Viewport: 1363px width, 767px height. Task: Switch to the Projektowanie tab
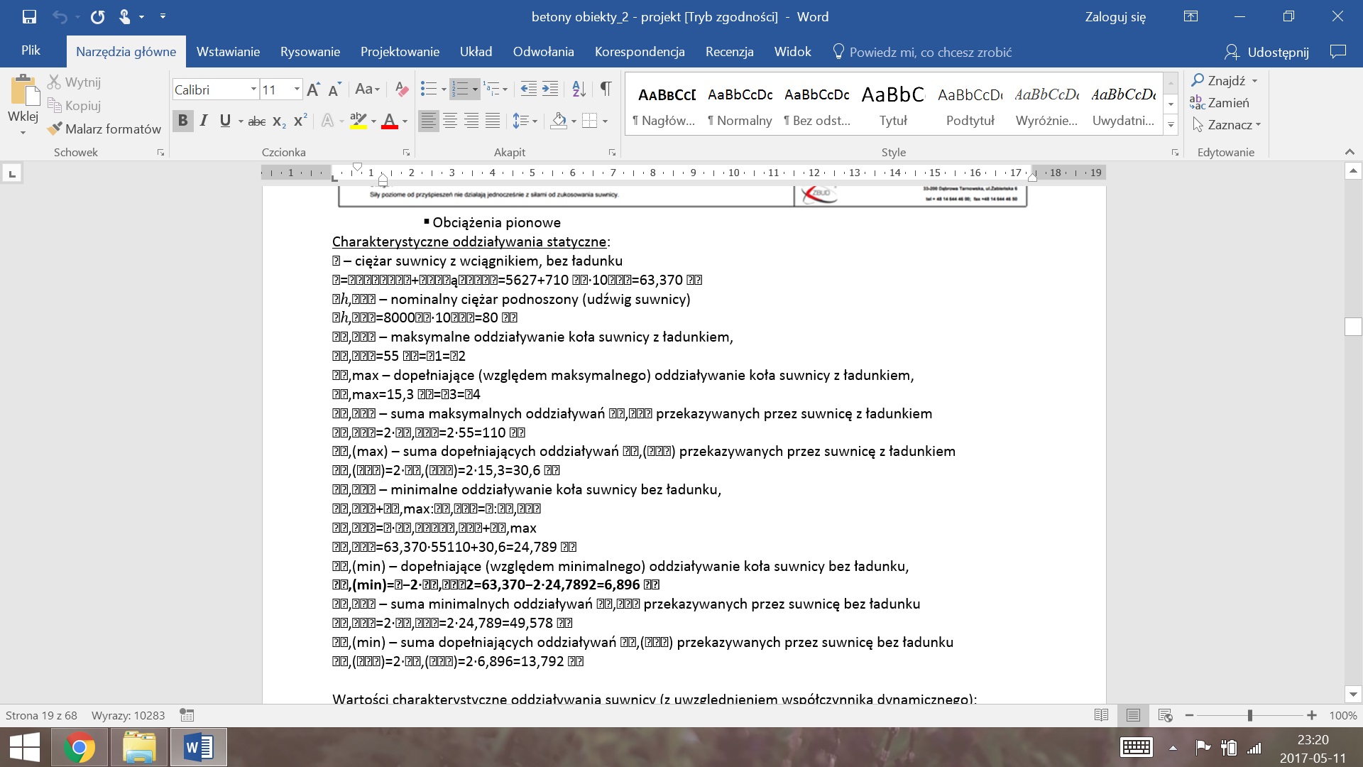[400, 52]
